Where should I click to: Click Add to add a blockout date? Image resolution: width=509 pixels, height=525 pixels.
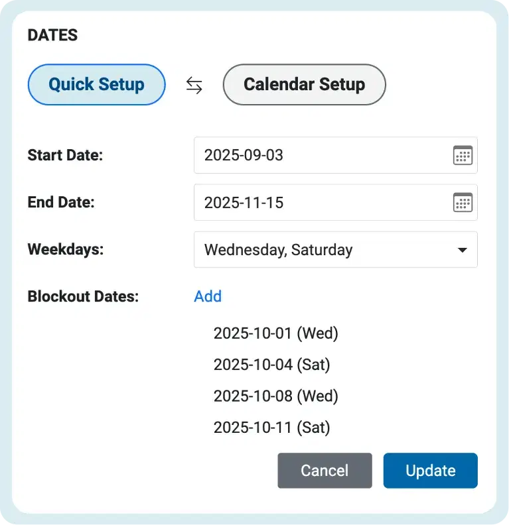point(208,296)
